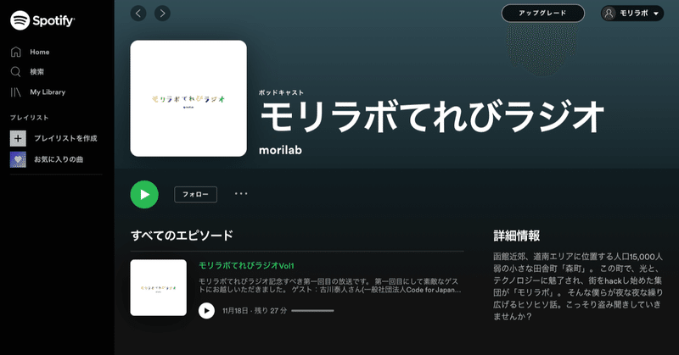Open the heart icon liked songs

click(x=18, y=159)
